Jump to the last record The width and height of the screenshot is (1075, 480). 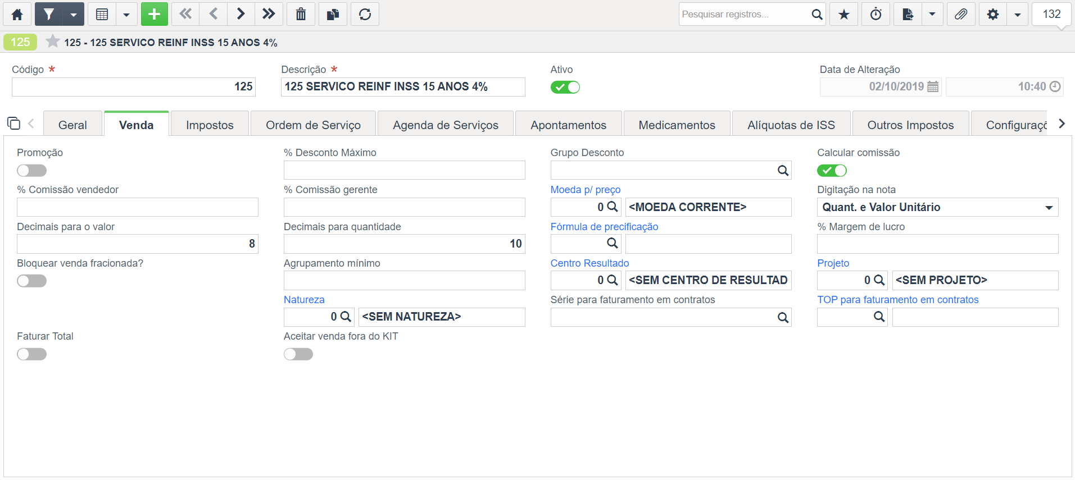[269, 14]
